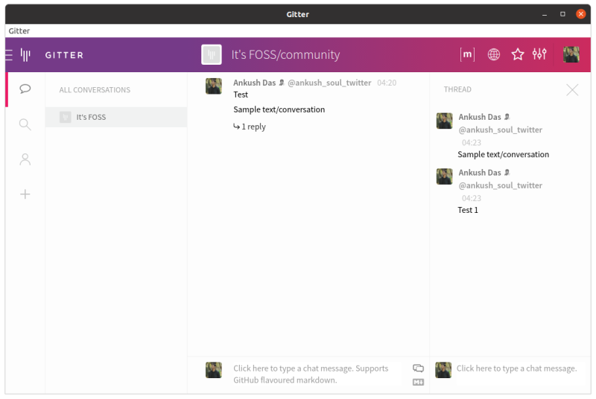Click the It's FOSS/community room title
This screenshot has width=596, height=399.
pos(285,54)
